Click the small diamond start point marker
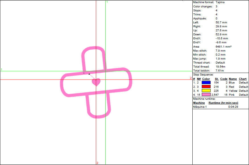The height and width of the screenshot is (165, 249). pyautogui.click(x=84, y=73)
